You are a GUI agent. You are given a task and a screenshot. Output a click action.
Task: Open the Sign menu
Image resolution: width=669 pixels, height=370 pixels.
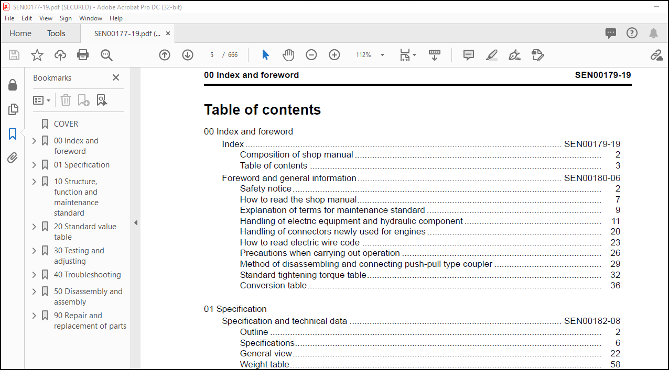(66, 18)
